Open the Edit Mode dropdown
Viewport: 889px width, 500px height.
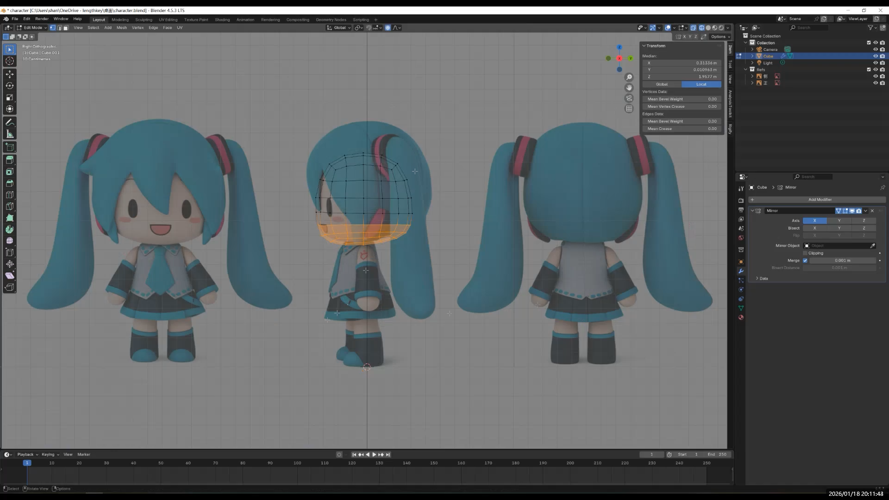32,28
